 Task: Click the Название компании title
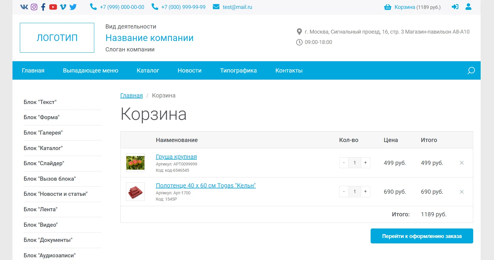click(150, 38)
